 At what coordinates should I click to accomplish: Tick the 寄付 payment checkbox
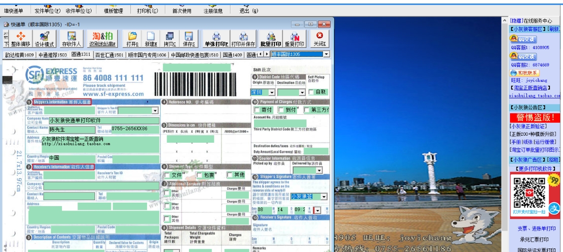pos(256,110)
